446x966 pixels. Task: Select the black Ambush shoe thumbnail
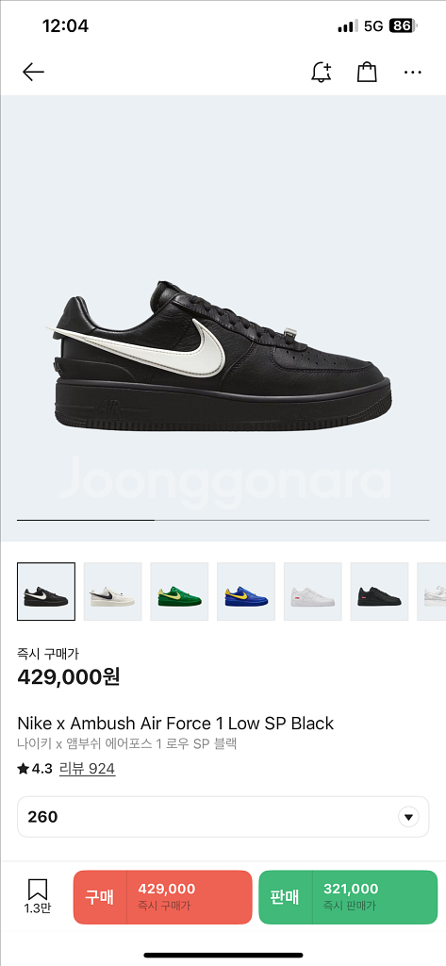pos(46,591)
